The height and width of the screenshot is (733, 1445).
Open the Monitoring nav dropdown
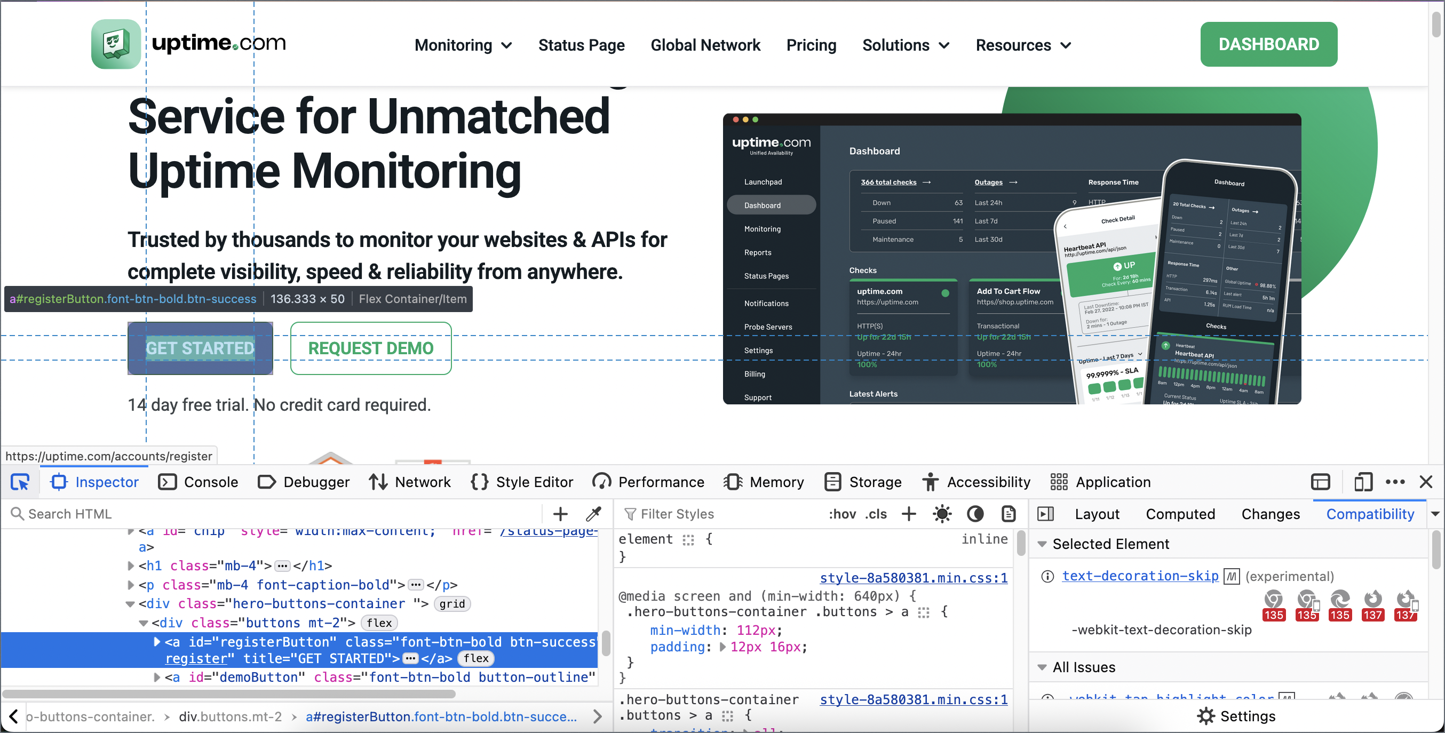pyautogui.click(x=463, y=45)
